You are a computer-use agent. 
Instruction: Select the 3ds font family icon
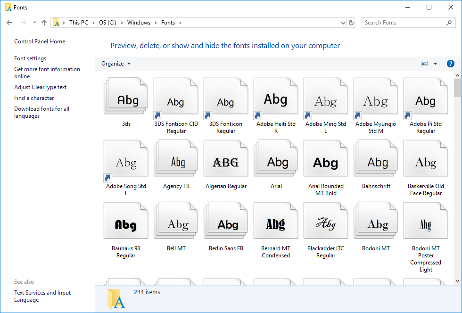coord(126,96)
